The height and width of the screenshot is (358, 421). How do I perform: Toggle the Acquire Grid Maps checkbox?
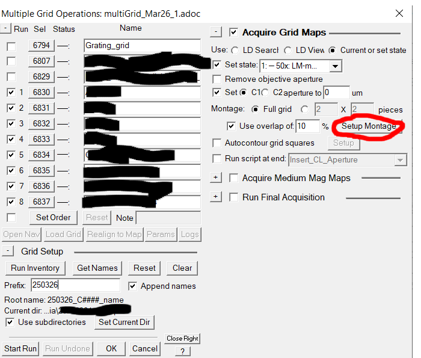pos(233,32)
